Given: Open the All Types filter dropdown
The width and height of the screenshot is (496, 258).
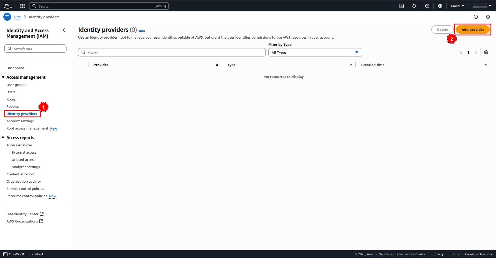Looking at the screenshot, I should pyautogui.click(x=315, y=52).
